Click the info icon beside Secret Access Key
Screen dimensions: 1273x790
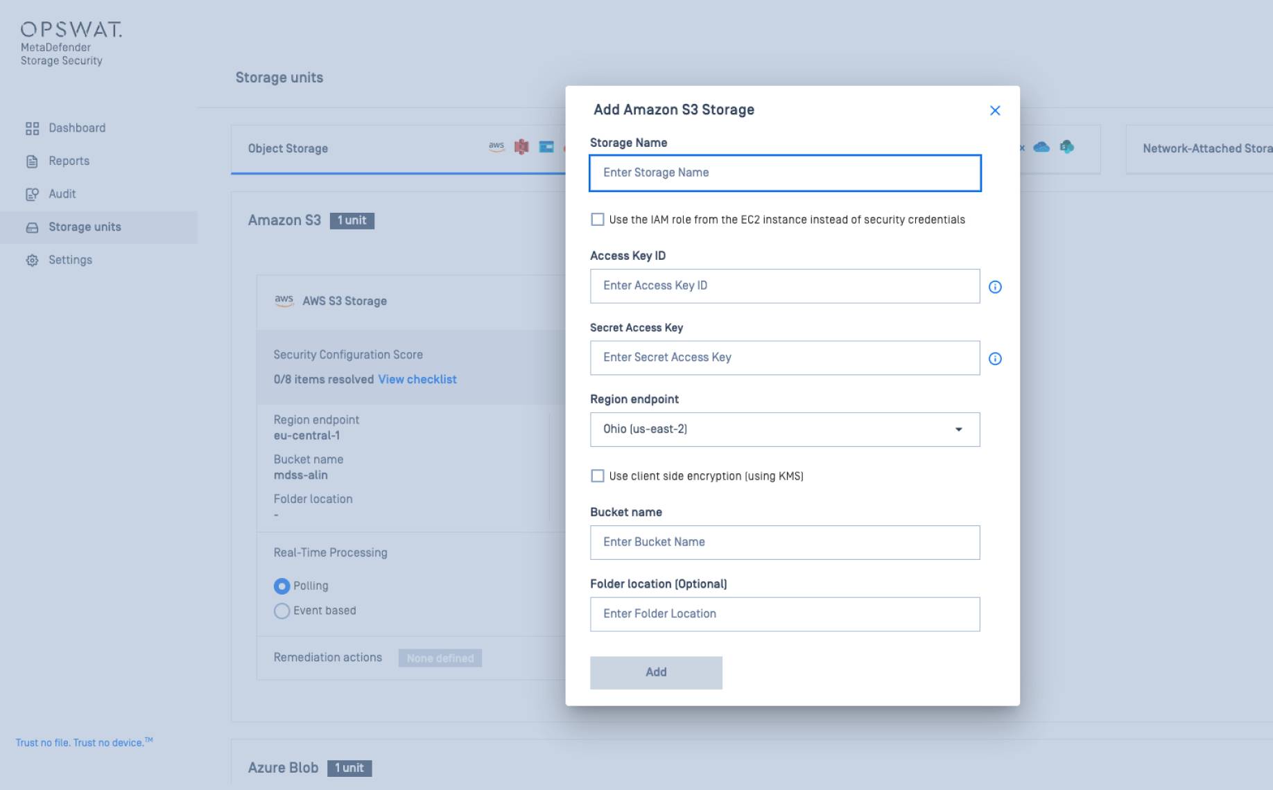(x=995, y=358)
